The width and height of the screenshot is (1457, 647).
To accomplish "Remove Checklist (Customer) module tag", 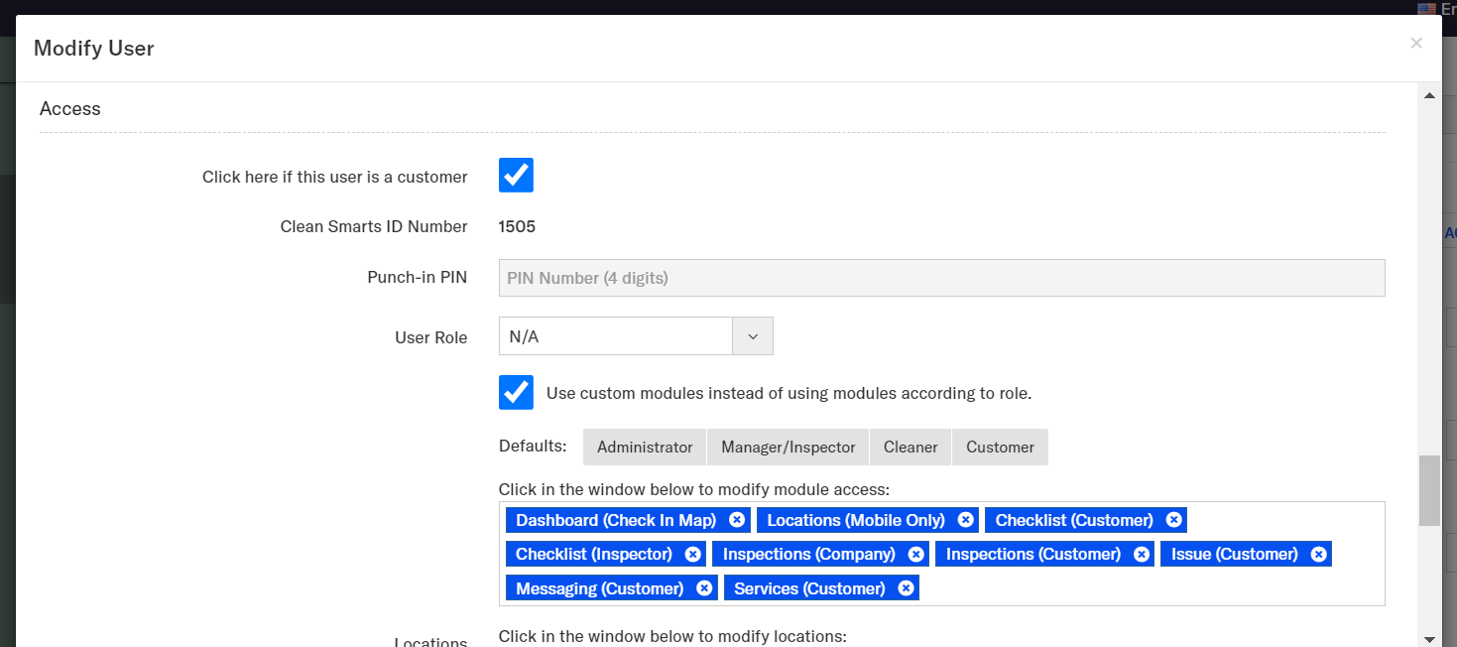I will pyautogui.click(x=1173, y=520).
